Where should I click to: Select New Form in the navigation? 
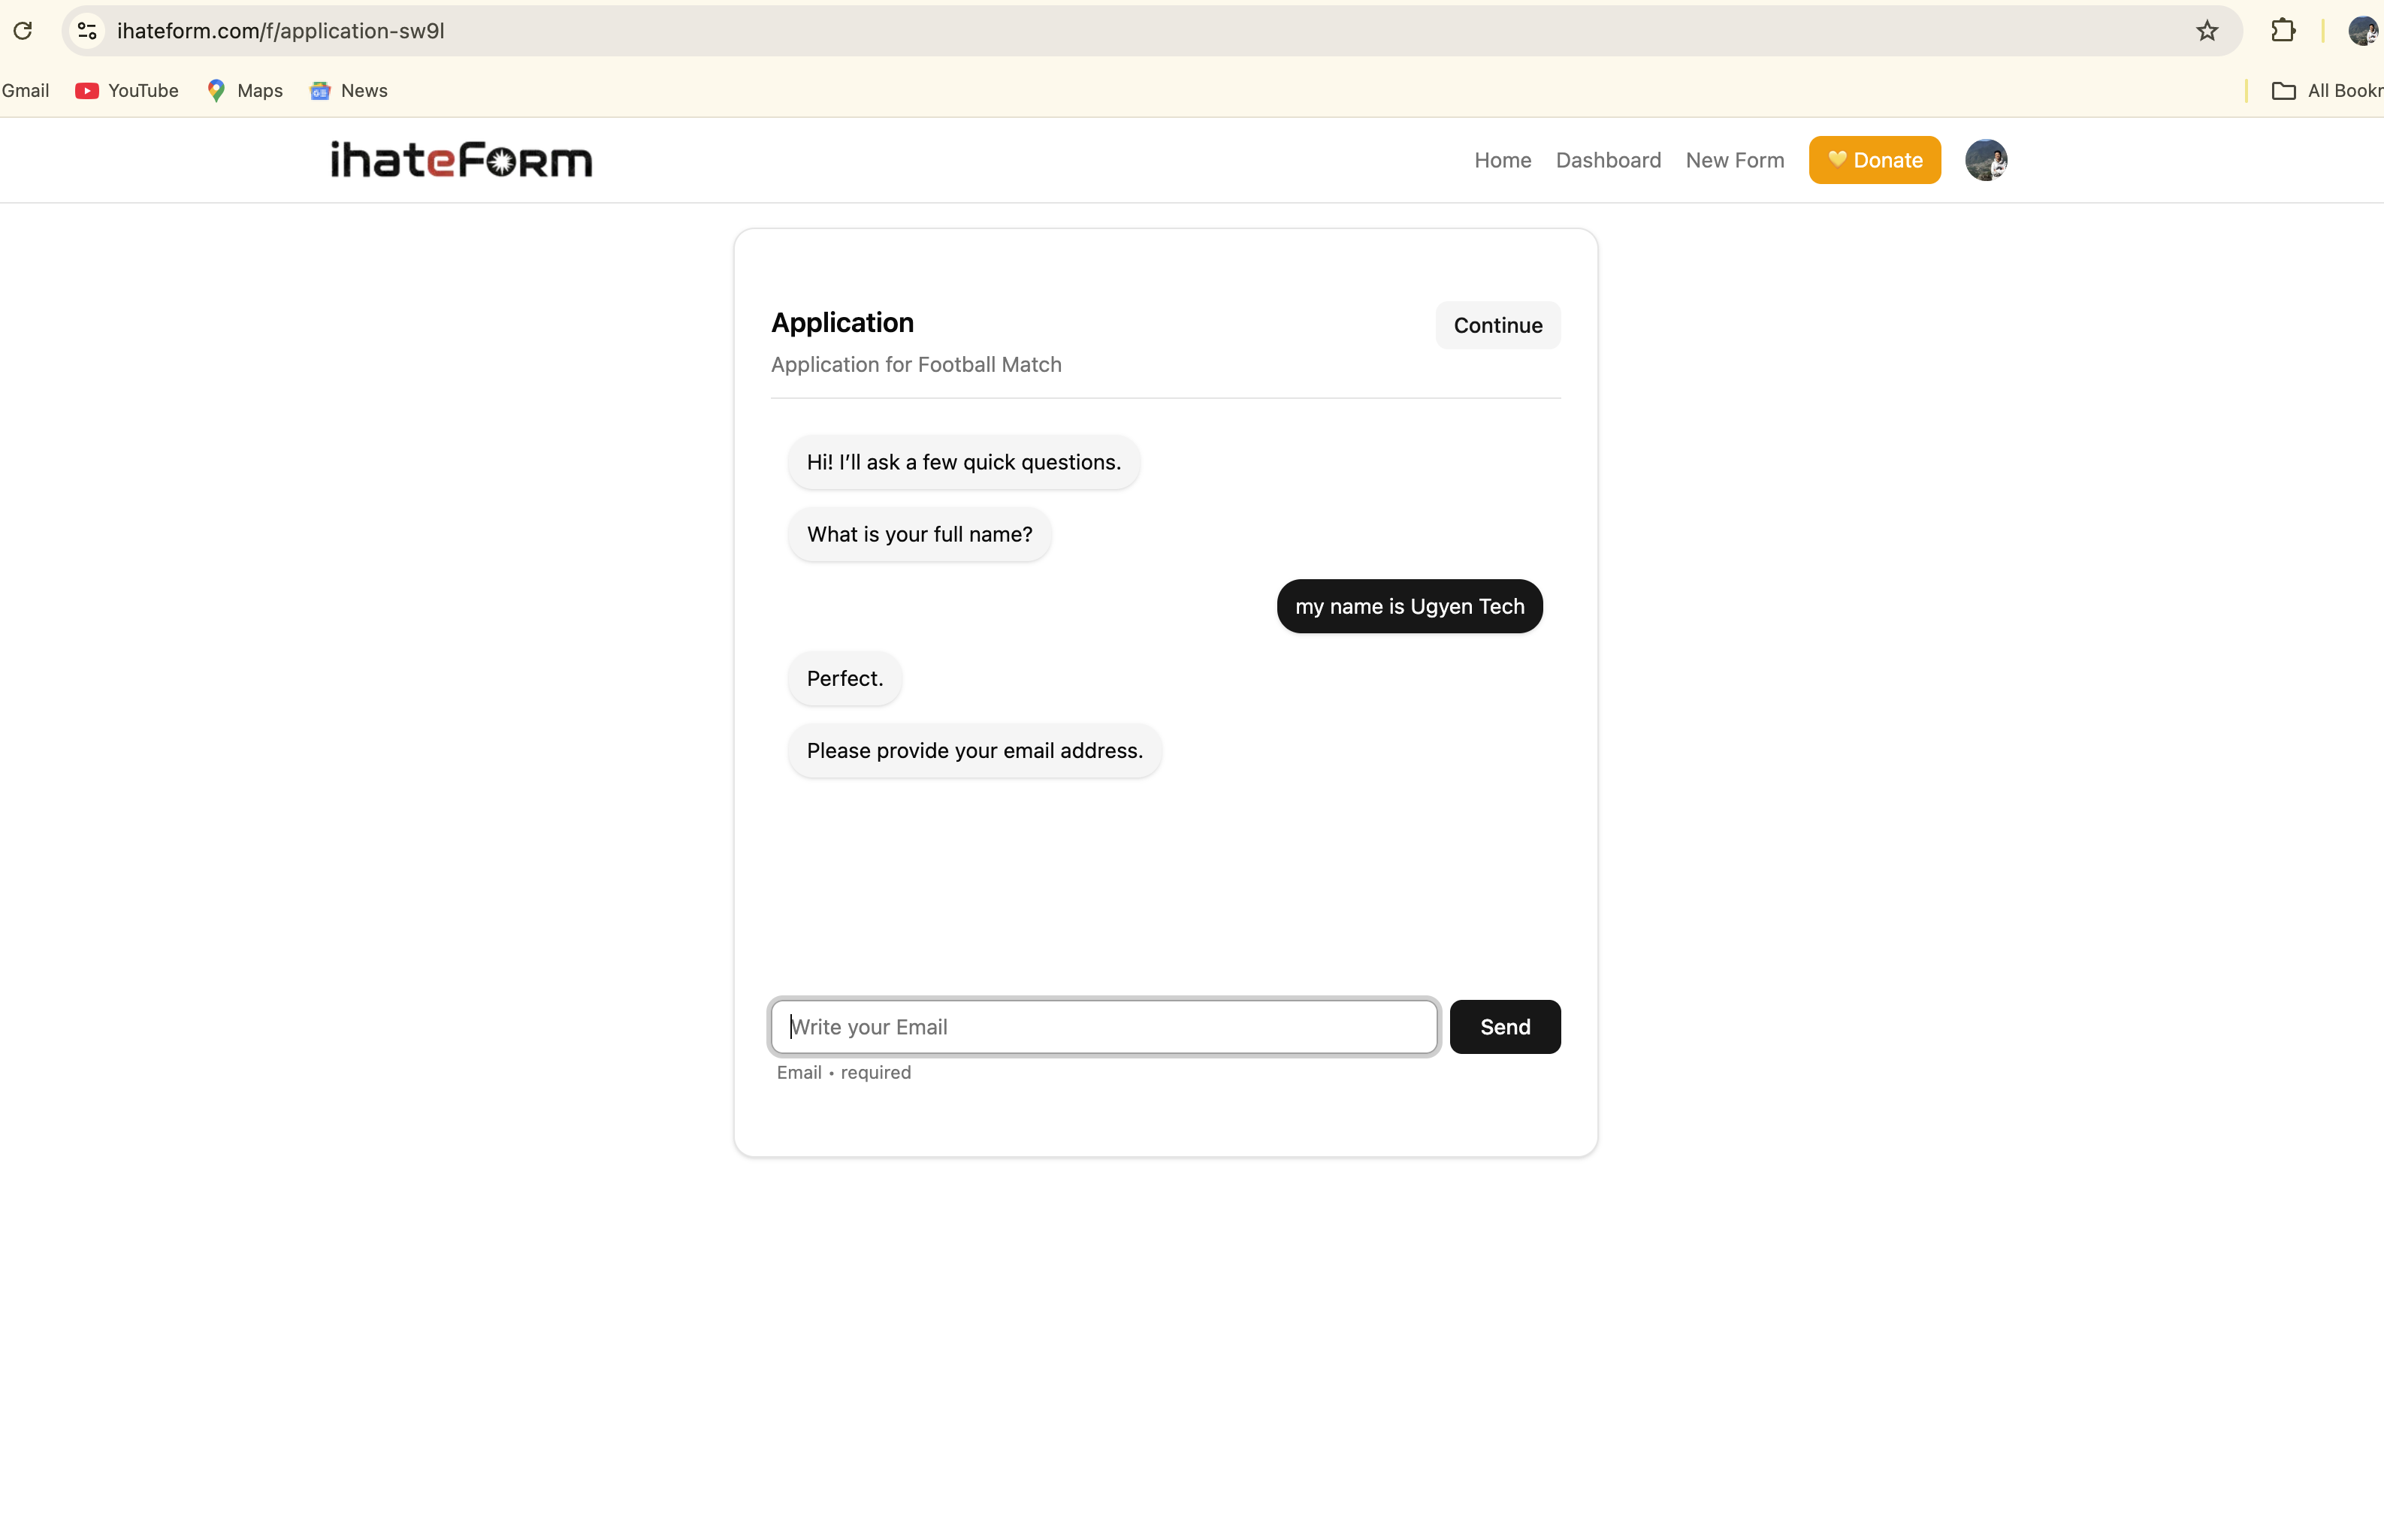click(1734, 160)
